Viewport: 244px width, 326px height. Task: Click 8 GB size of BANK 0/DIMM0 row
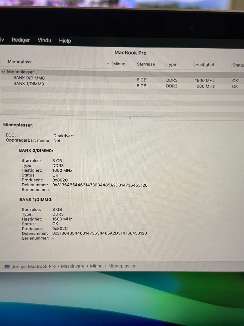(142, 80)
